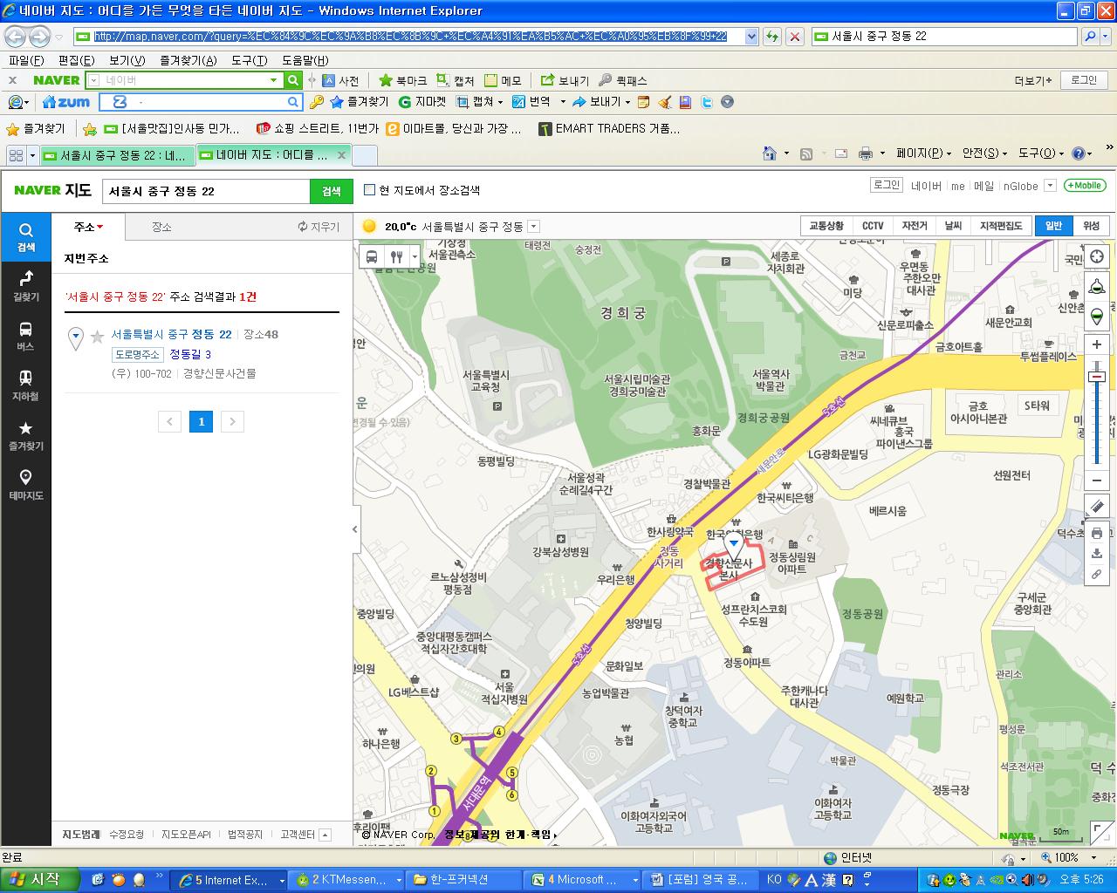
Task: Click the IE refresh button beside address bar
Action: [771, 37]
